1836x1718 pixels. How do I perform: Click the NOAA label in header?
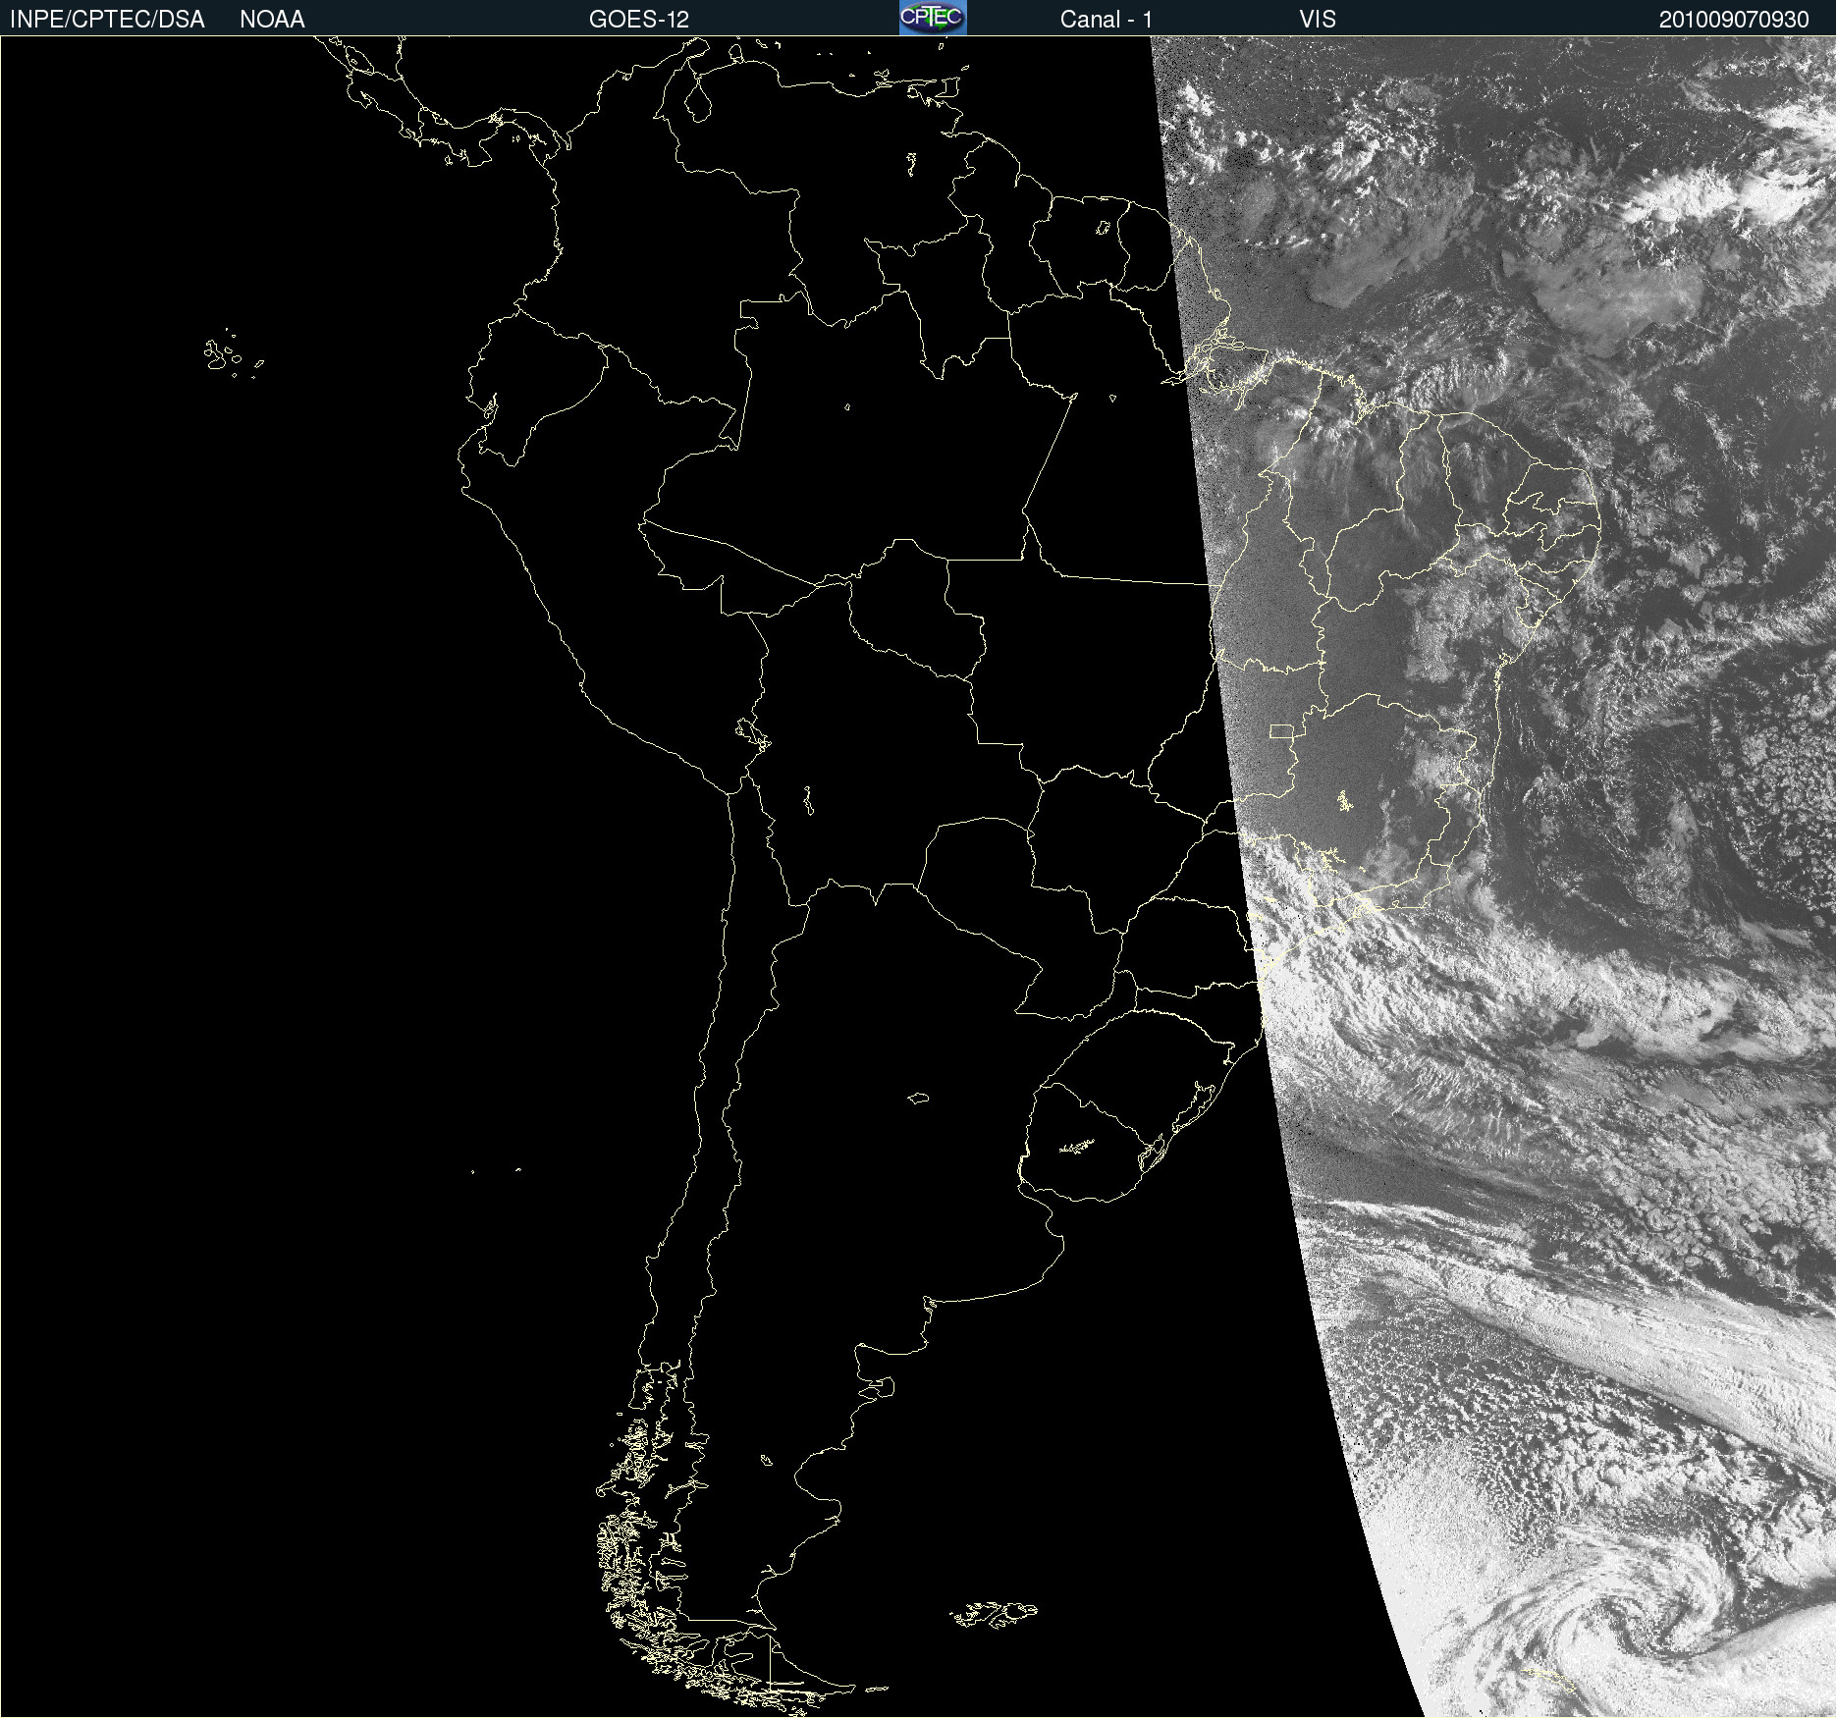(x=272, y=20)
